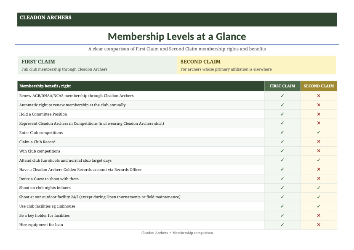Click First Claim checkmark for Shoot on club nights indoors
Screen dimensions: 354x250
tap(282, 188)
